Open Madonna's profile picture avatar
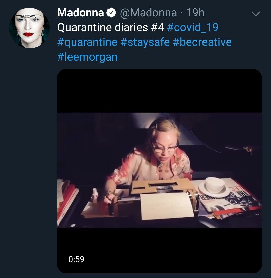Screen dimensions: 271x278 point(29,28)
